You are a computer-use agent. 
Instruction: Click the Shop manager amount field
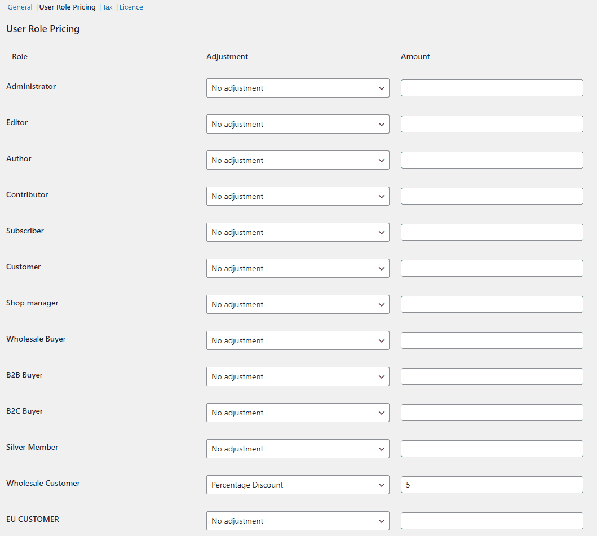click(x=492, y=304)
